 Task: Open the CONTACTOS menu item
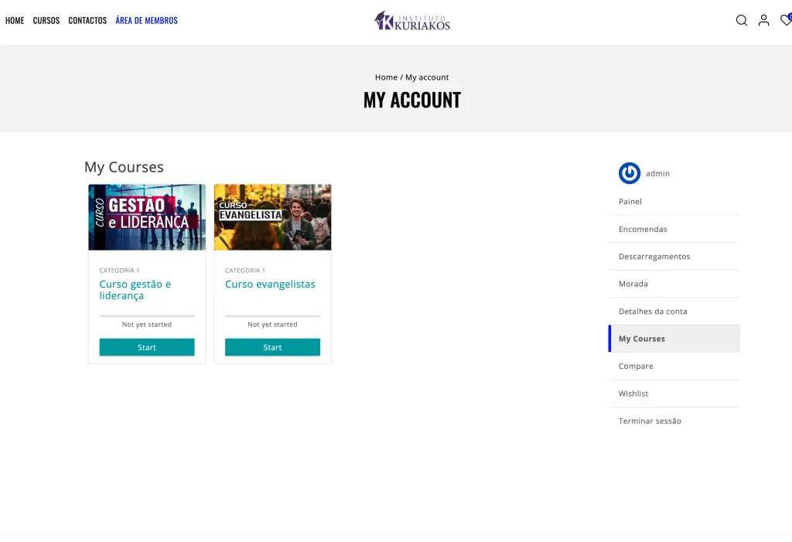pyautogui.click(x=87, y=21)
